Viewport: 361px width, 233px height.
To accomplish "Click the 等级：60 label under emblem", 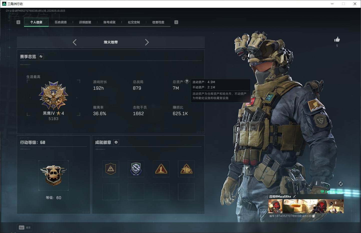I will pos(53,198).
